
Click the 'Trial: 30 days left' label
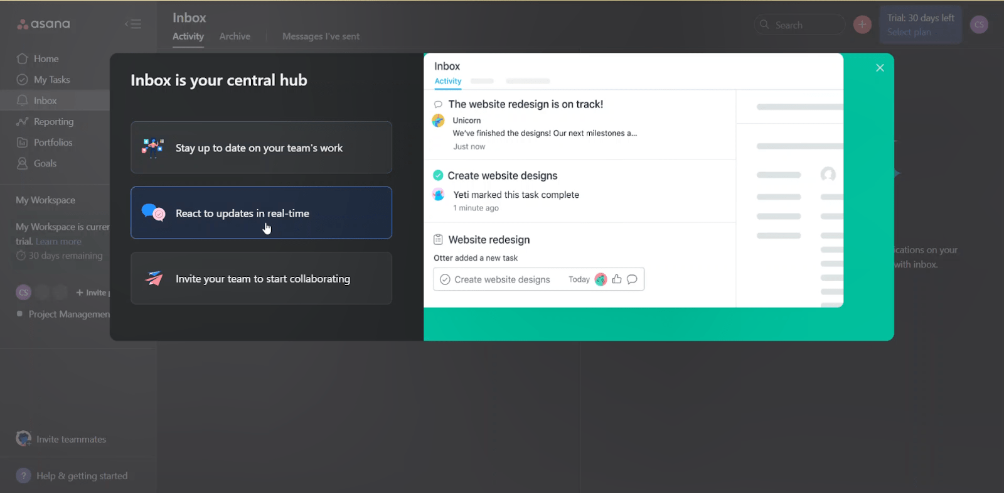click(x=921, y=18)
